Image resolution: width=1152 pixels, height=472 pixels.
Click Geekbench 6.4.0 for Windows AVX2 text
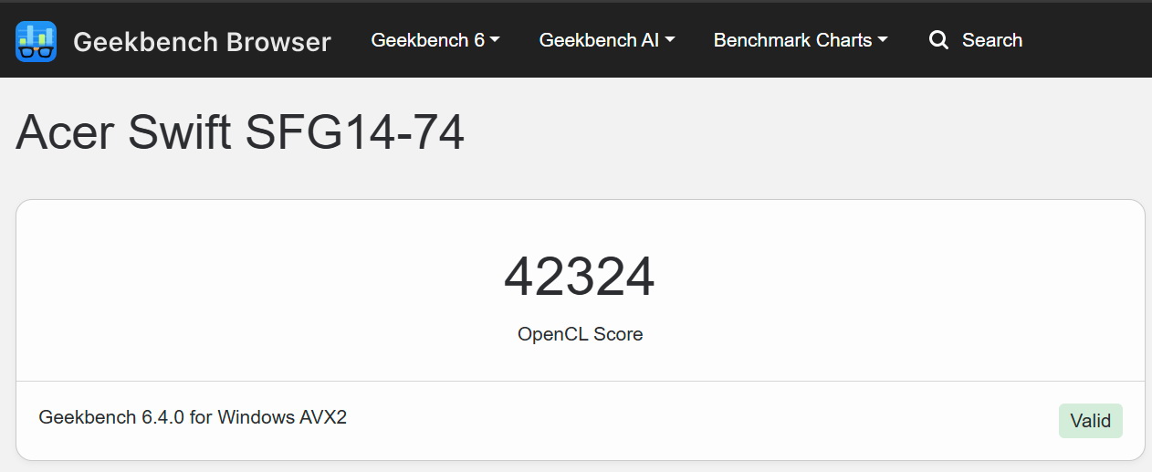pos(193,417)
